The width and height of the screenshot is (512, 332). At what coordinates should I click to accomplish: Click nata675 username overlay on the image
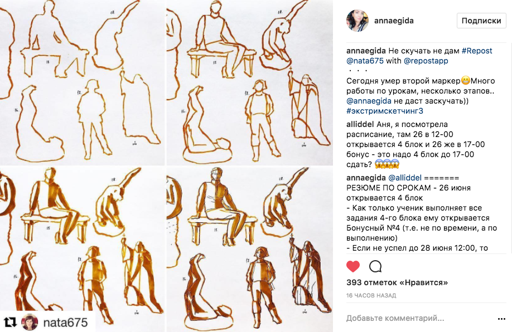tap(65, 323)
